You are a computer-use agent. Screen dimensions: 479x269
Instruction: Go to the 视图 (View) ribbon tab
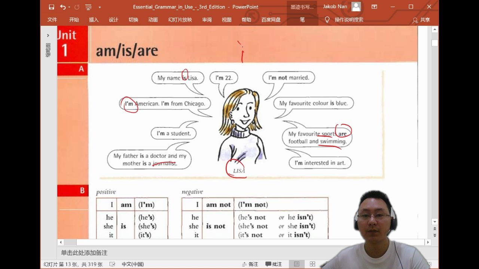click(227, 20)
